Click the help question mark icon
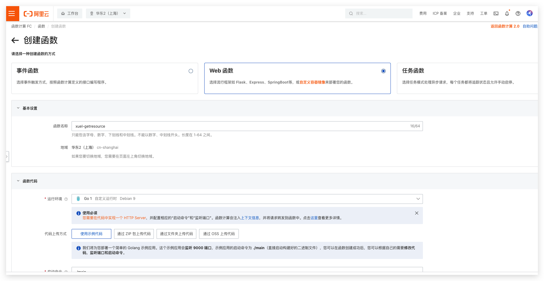544x281 pixels. [518, 13]
